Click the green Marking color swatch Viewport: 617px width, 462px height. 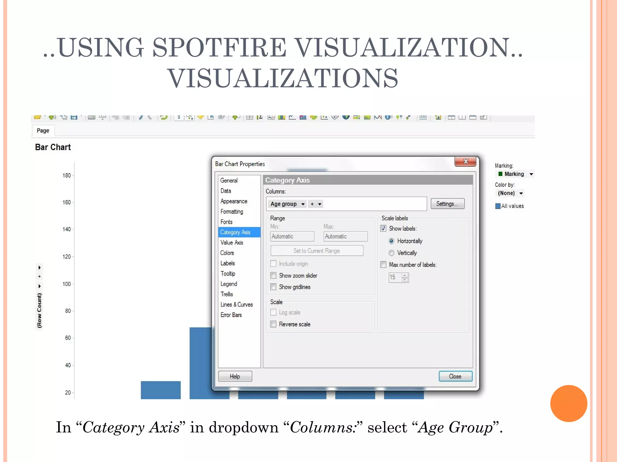pyautogui.click(x=500, y=174)
